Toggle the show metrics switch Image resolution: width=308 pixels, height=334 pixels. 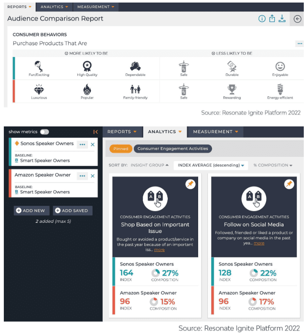tap(44, 132)
